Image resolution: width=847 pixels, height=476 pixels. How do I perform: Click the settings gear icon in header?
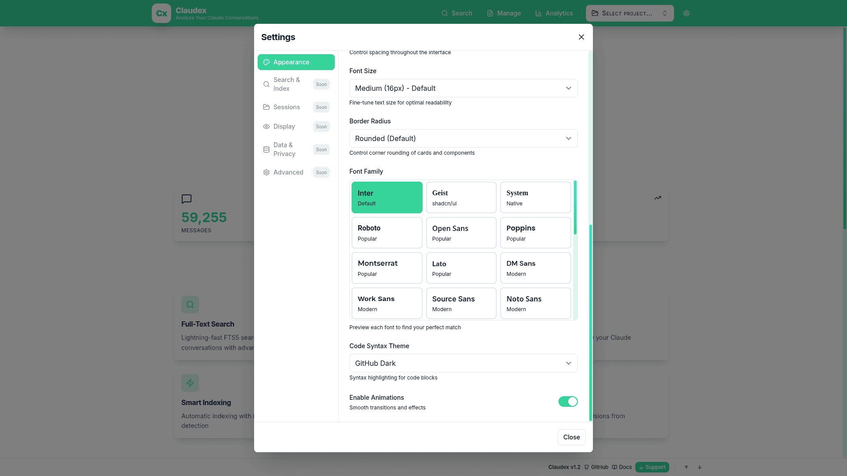click(x=686, y=13)
